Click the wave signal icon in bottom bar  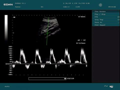pyautogui.click(x=106, y=86)
